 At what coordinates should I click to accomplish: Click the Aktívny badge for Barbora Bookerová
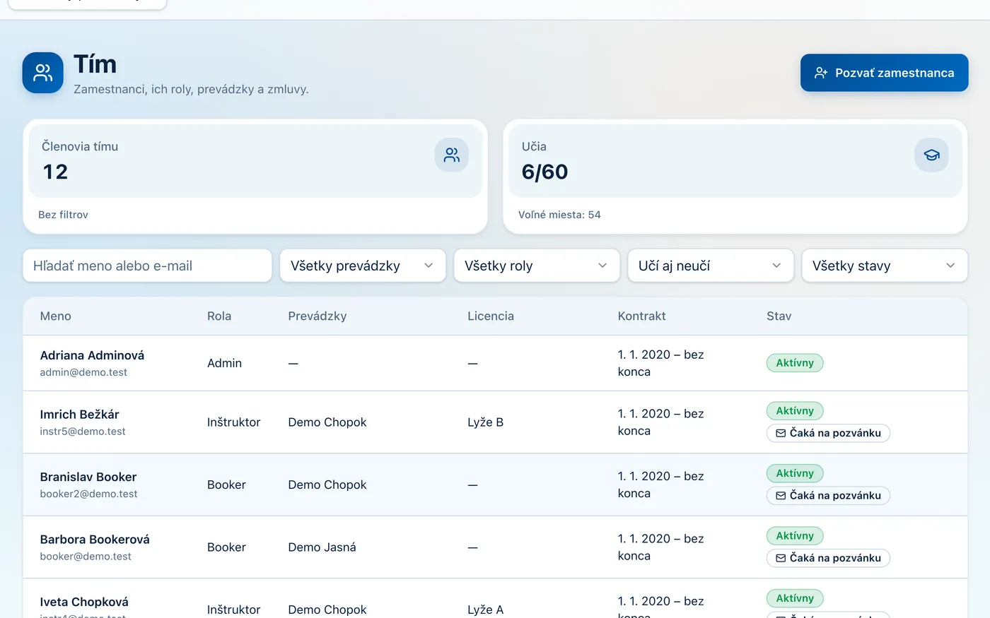click(x=795, y=536)
